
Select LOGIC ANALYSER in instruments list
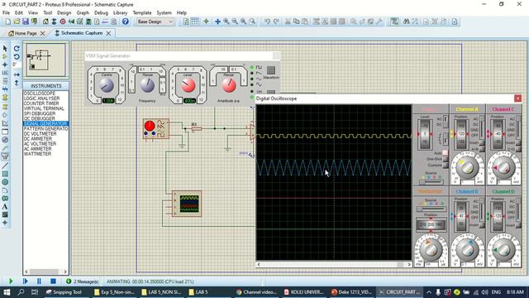46,99
